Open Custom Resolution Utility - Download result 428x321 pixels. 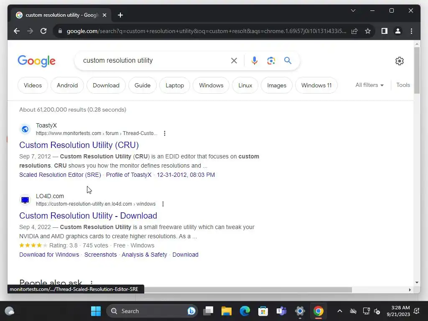pyautogui.click(x=88, y=216)
